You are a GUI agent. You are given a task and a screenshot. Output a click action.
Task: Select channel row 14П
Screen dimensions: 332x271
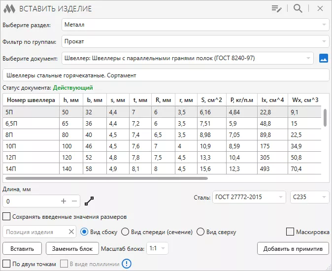[162, 169]
